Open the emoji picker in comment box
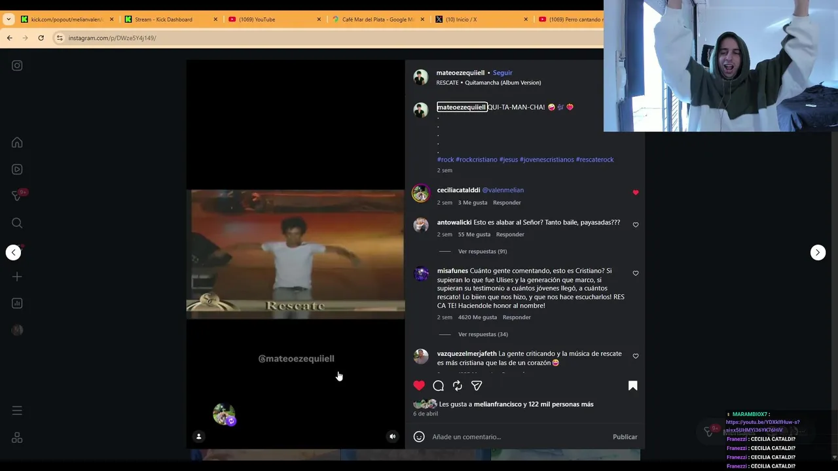The width and height of the screenshot is (838, 471). click(x=419, y=437)
